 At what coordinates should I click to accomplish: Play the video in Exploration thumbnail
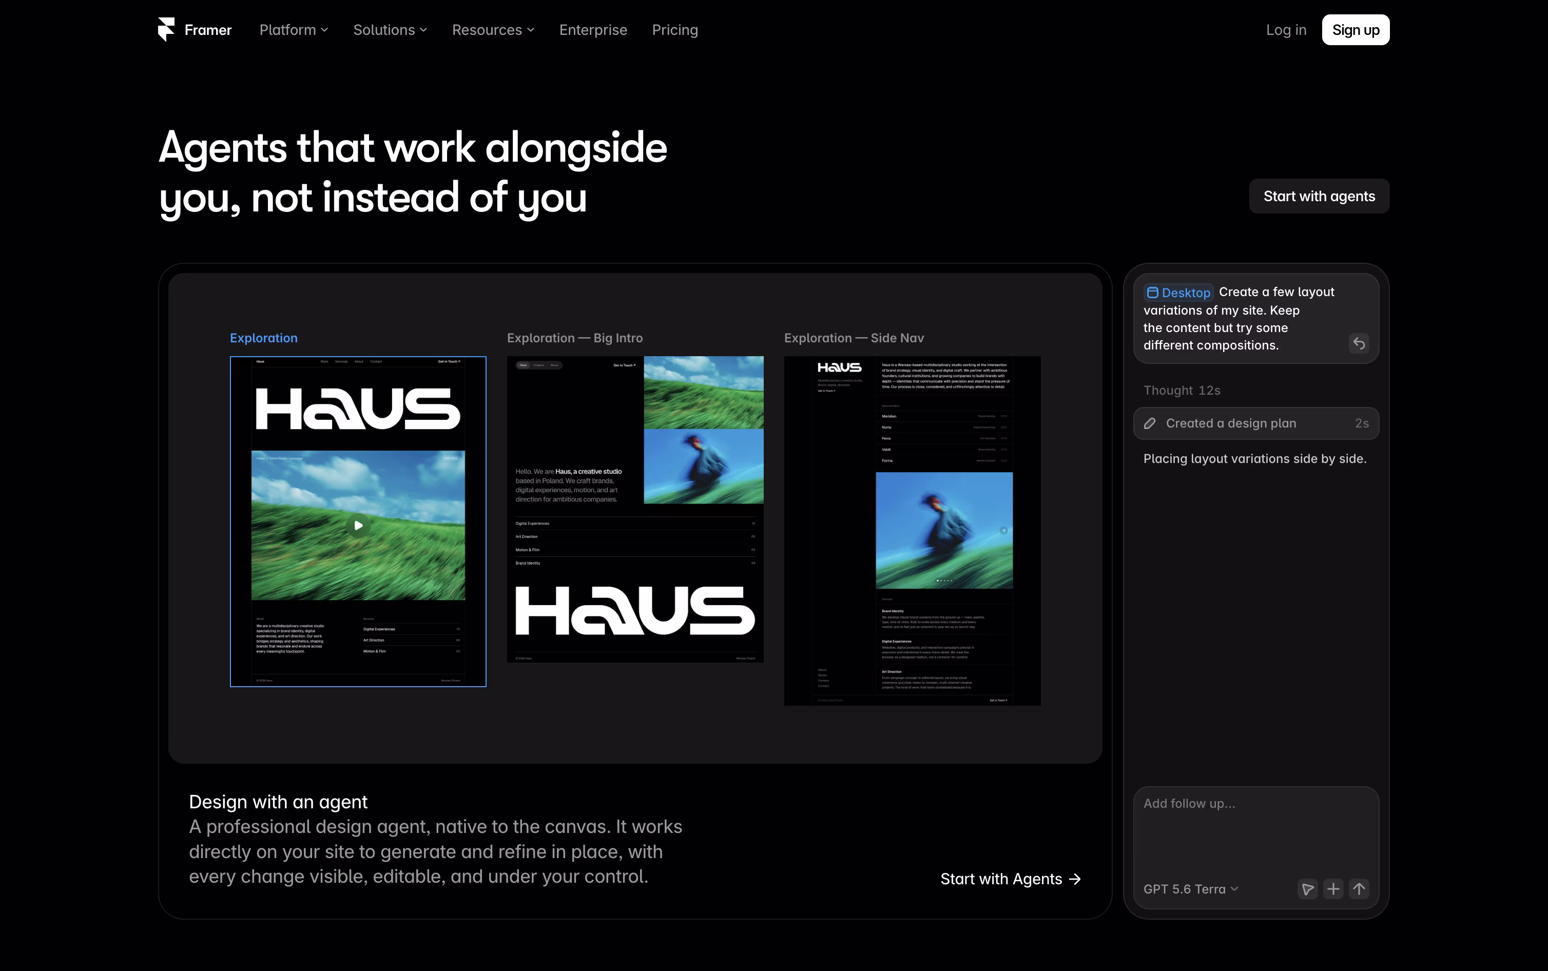(x=358, y=526)
